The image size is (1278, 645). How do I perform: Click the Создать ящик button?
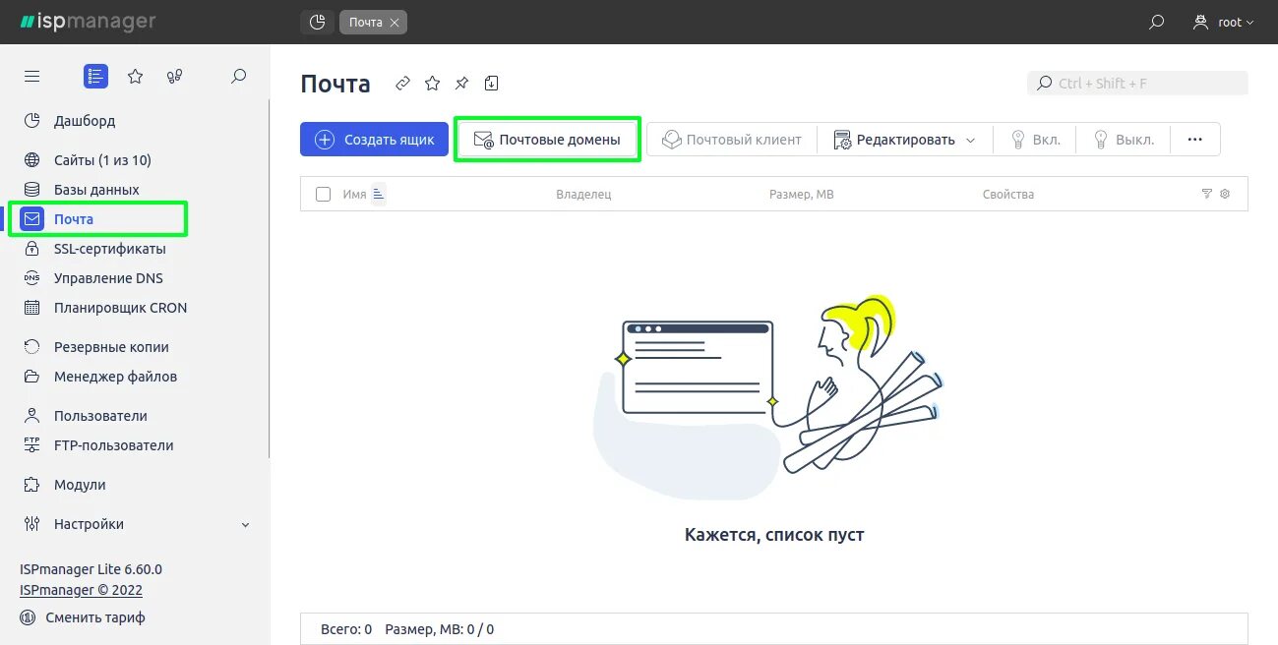[x=374, y=140]
